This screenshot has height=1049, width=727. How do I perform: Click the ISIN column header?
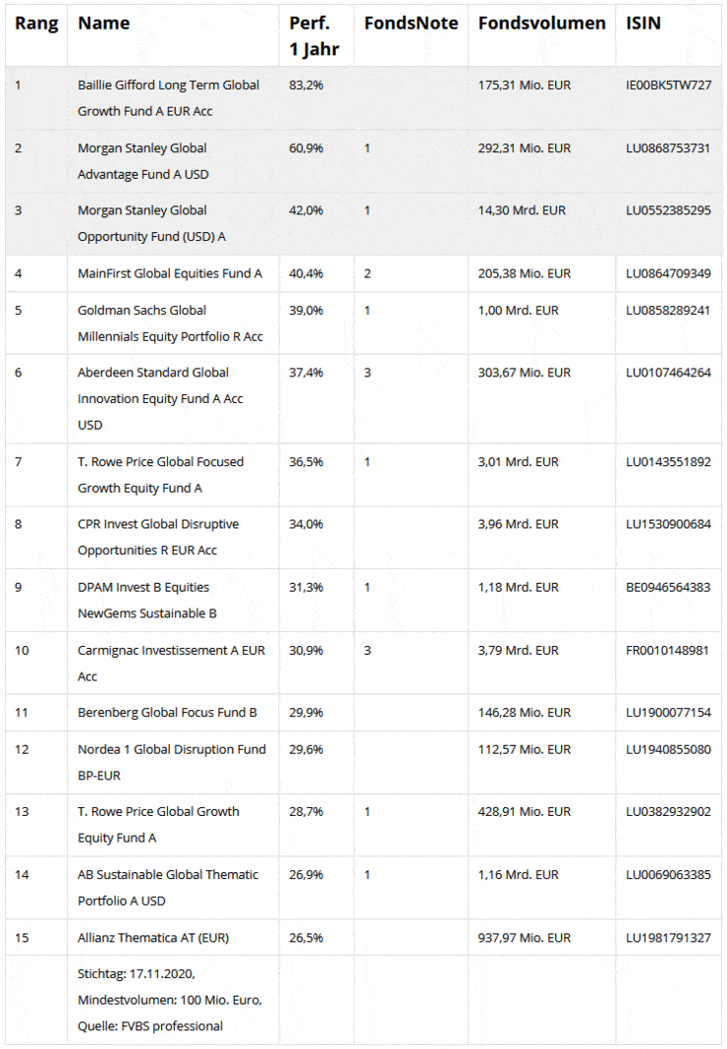tap(643, 24)
